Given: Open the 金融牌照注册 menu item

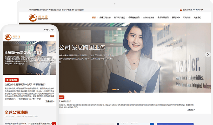Looking at the screenshot, I should (x=149, y=17).
